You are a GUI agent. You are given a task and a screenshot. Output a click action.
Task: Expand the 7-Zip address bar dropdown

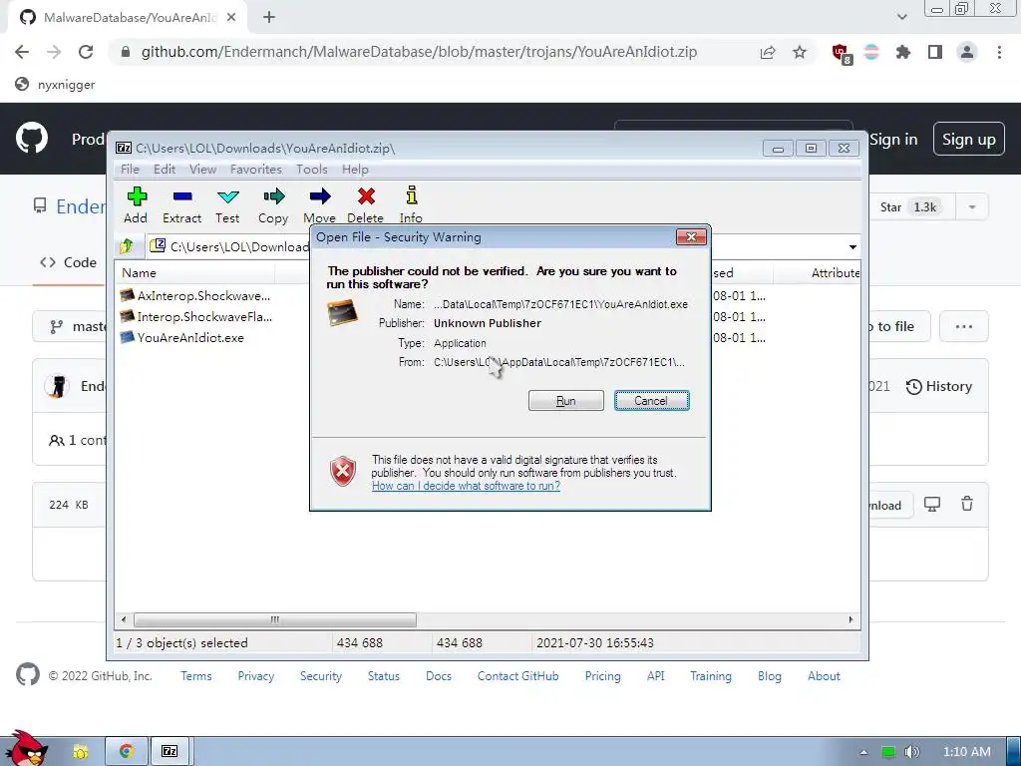pyautogui.click(x=852, y=247)
